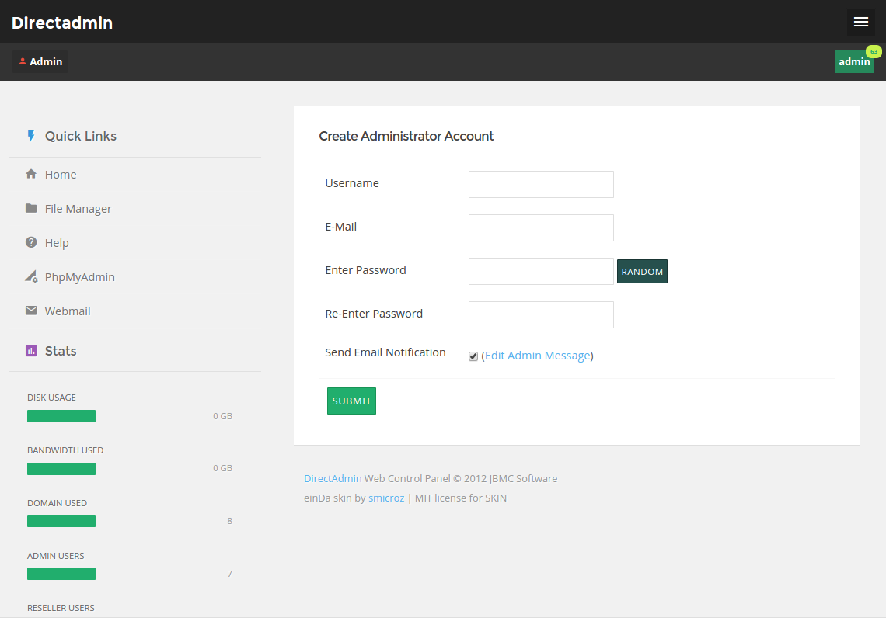Open the Help quick link
886x618 pixels.
[x=57, y=243]
